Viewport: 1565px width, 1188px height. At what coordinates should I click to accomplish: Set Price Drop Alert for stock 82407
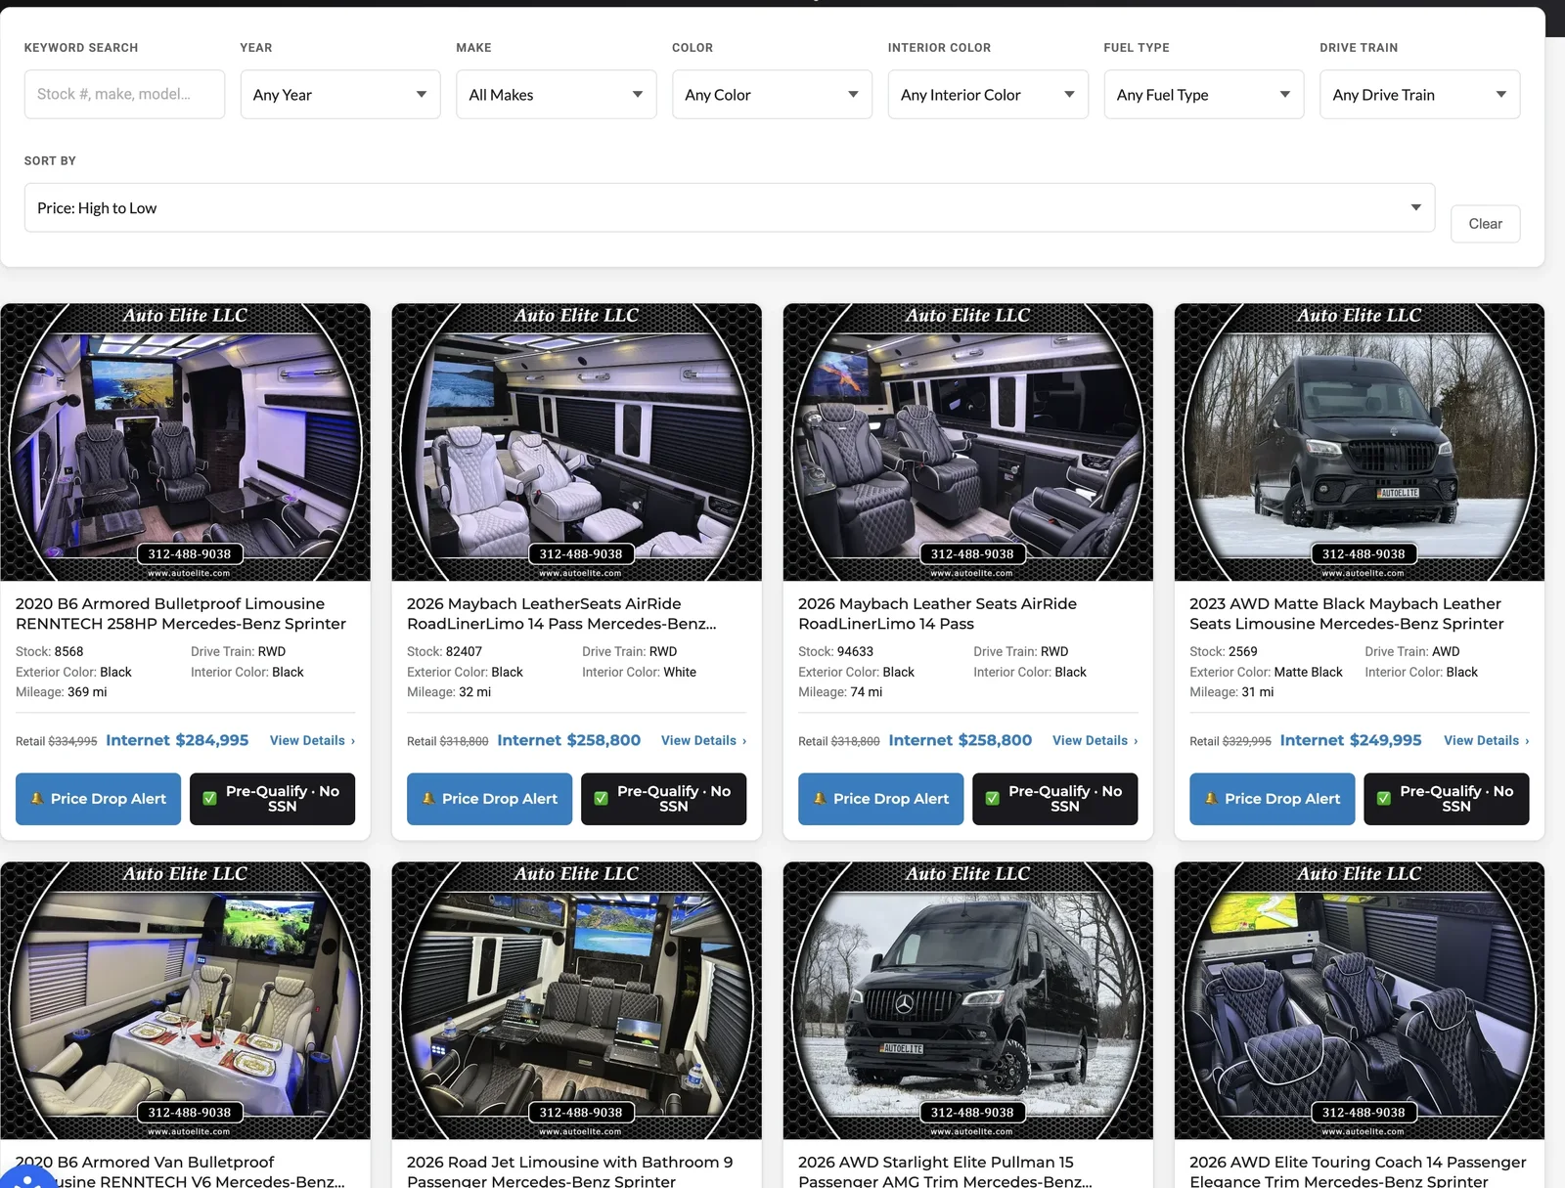(x=489, y=799)
